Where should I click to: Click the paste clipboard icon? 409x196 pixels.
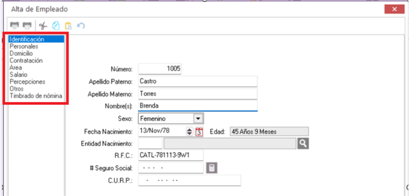[68, 26]
